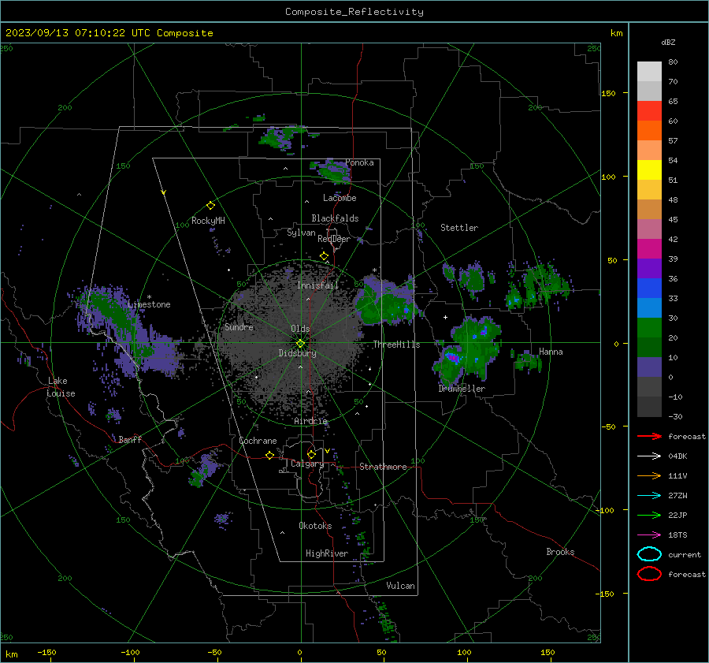Click the green 22JP arrow in legend
This screenshot has height=663, width=709.
click(x=649, y=515)
